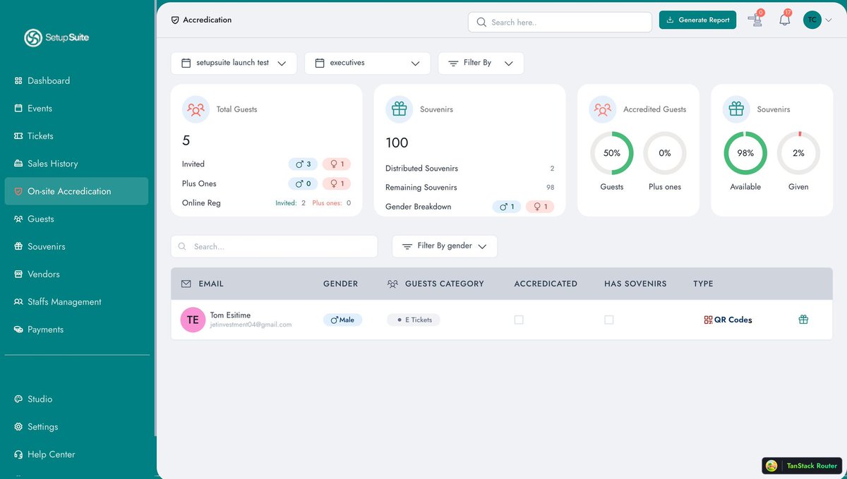Image resolution: width=847 pixels, height=479 pixels.
Task: Click the SetupSuite logo
Action: pyautogui.click(x=56, y=37)
